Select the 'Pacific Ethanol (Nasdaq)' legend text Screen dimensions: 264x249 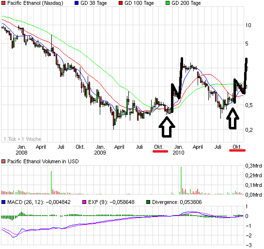click(x=35, y=3)
